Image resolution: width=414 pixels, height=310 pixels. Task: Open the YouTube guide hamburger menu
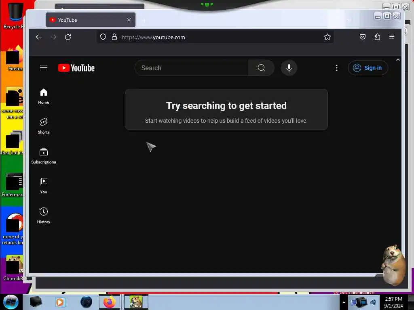pos(44,68)
